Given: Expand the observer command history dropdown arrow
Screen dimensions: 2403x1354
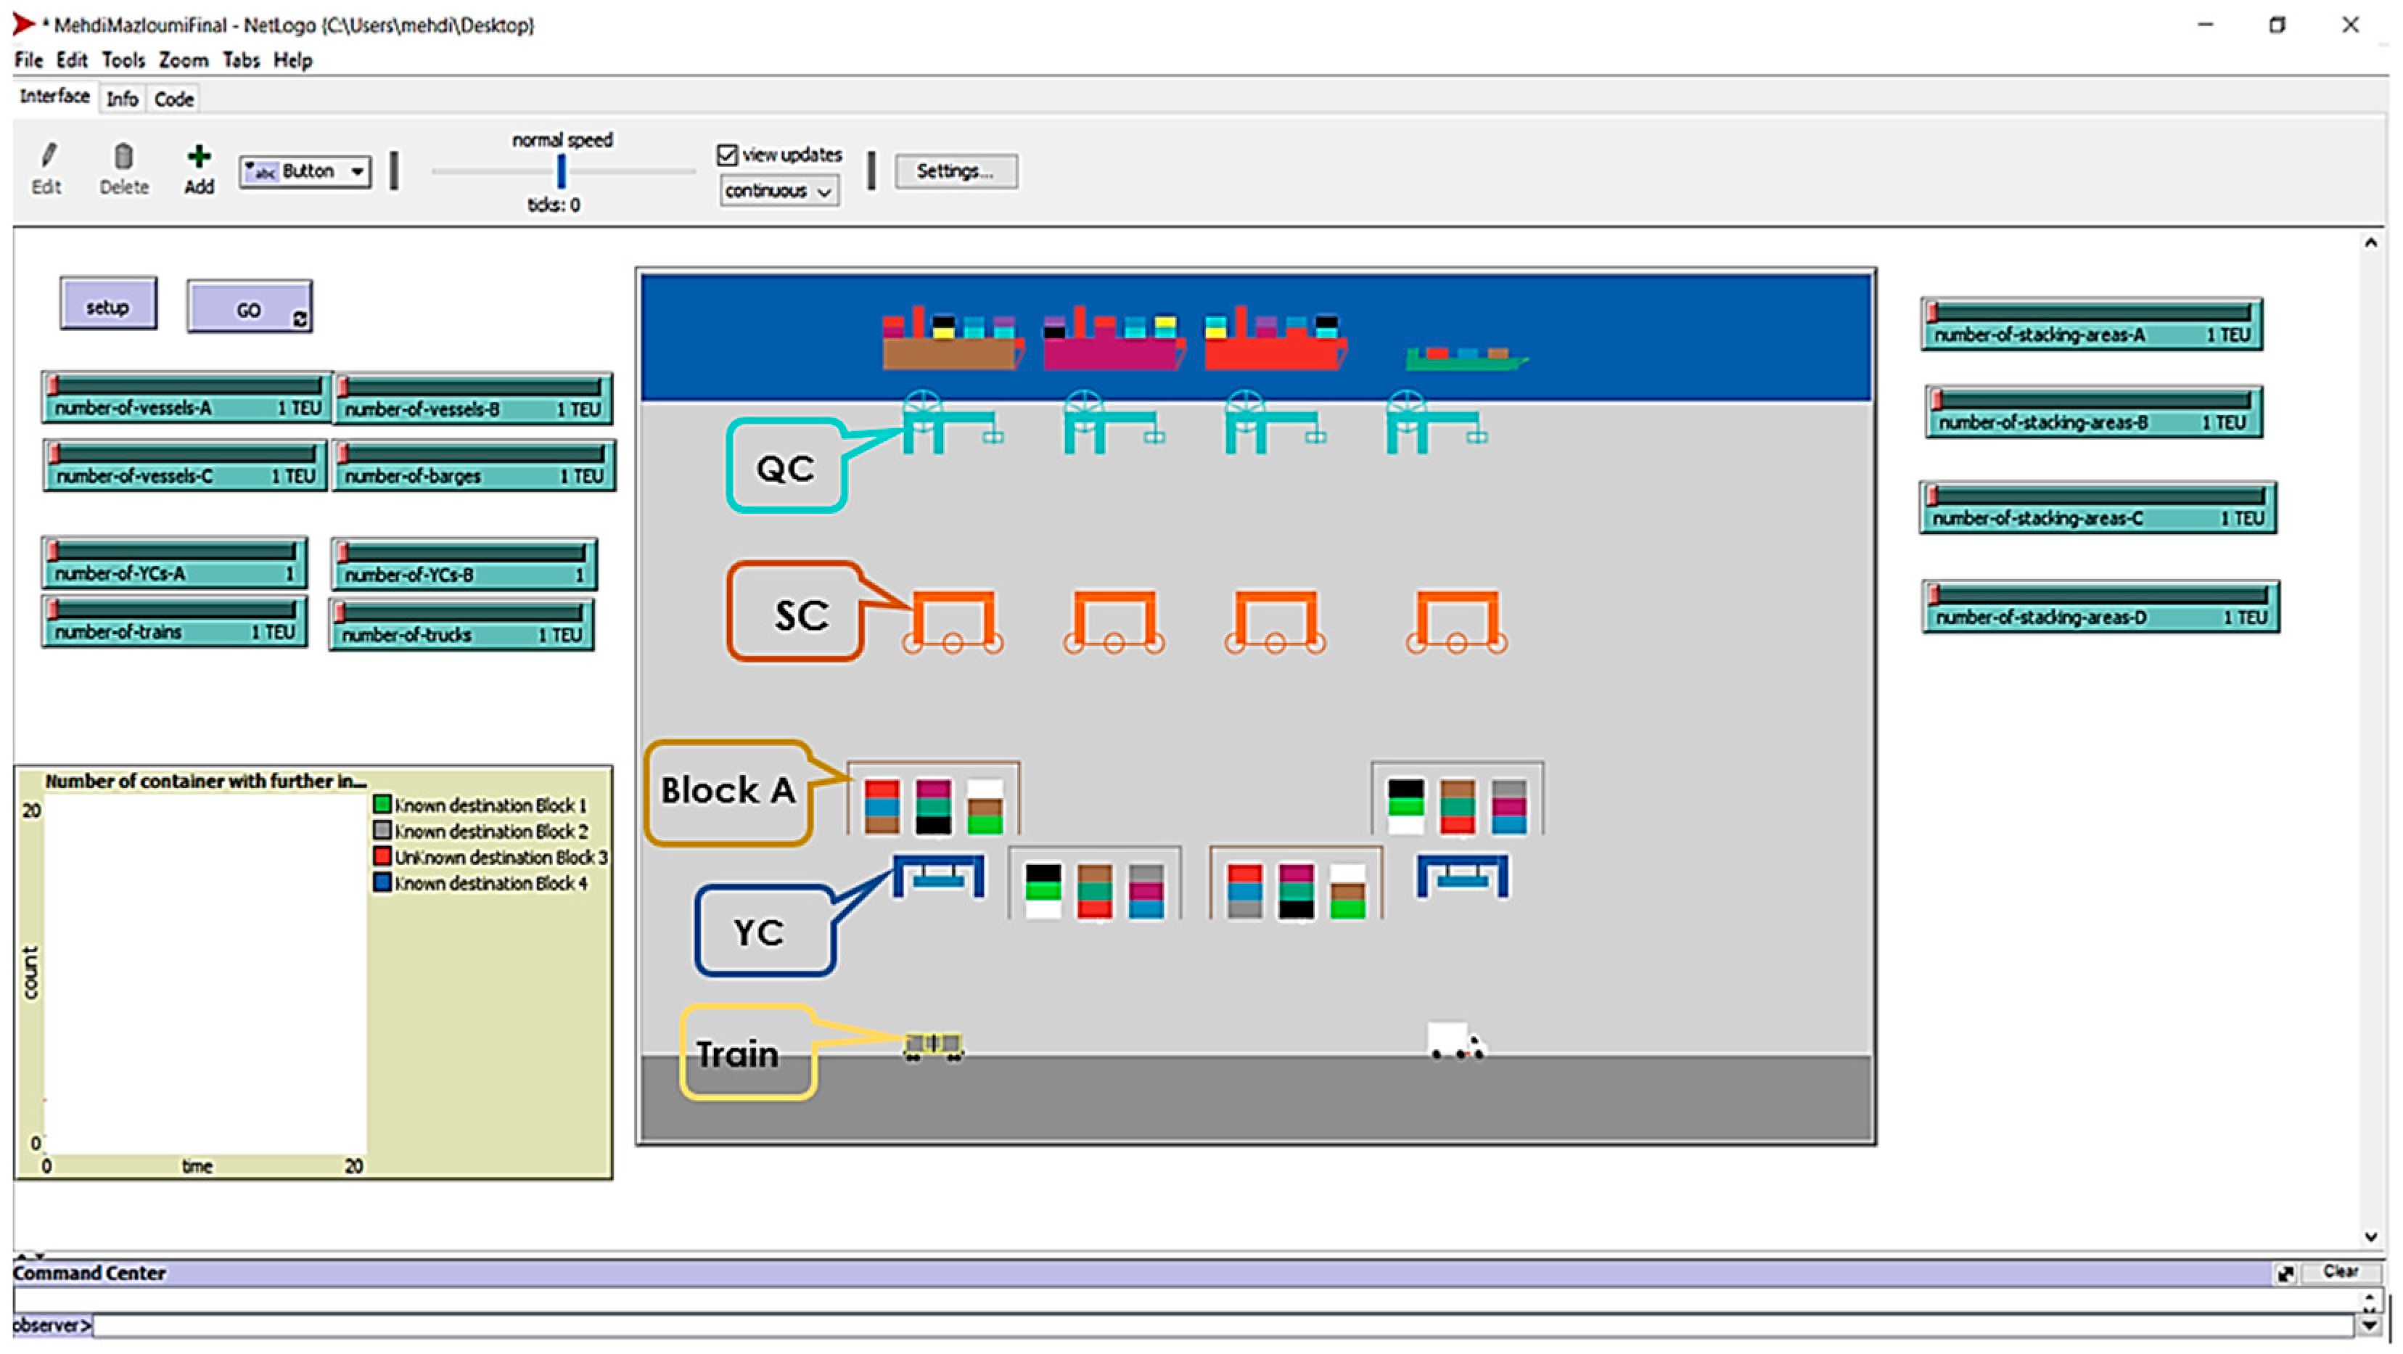Looking at the screenshot, I should coord(2370,1325).
